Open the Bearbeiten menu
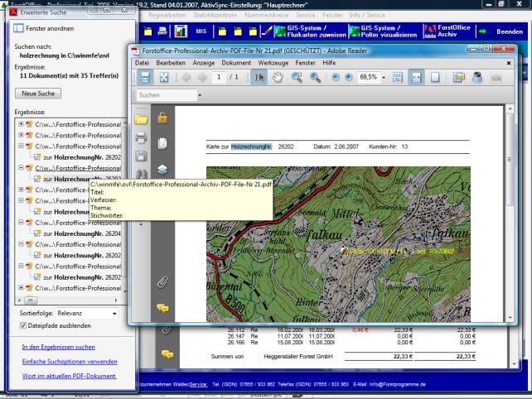The image size is (532, 399). coord(171,63)
